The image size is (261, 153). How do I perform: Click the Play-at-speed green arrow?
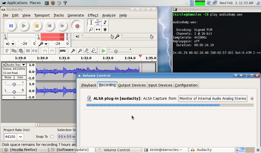click(103, 51)
